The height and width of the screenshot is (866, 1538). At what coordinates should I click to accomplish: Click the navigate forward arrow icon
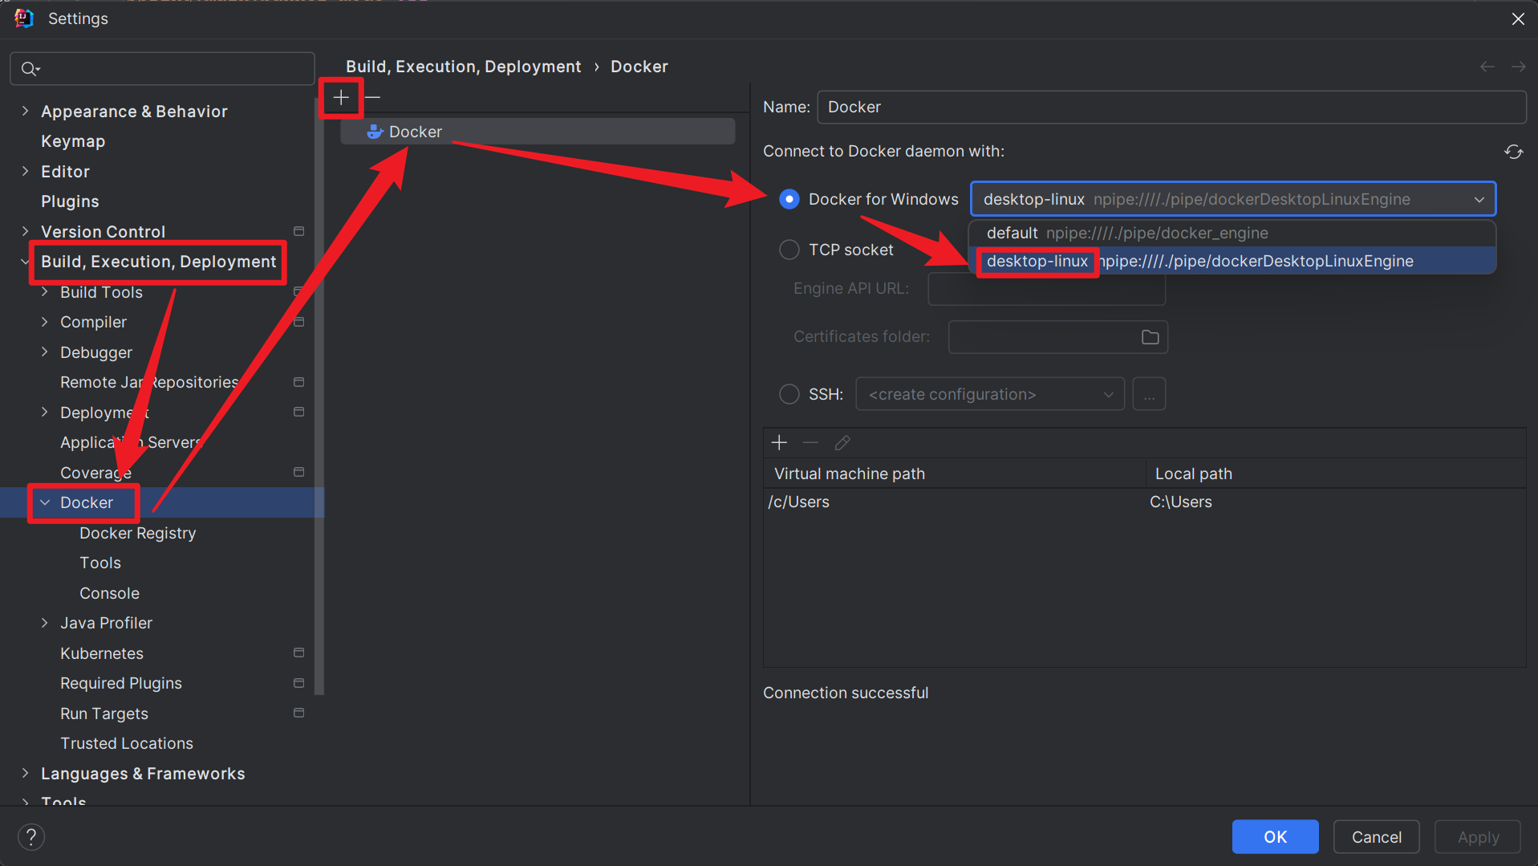1518,67
